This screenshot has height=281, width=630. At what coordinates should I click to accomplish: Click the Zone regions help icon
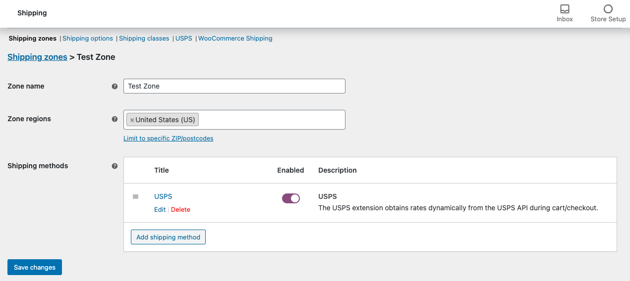click(115, 119)
